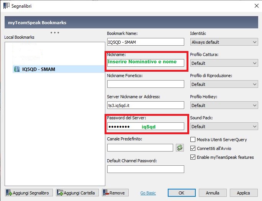Remove the selected bookmark
262x201 pixels.
click(115, 193)
